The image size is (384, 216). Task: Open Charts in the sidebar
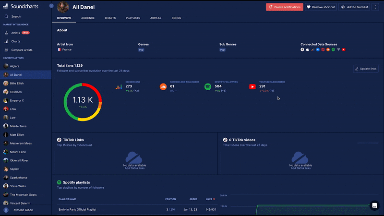(x=15, y=41)
